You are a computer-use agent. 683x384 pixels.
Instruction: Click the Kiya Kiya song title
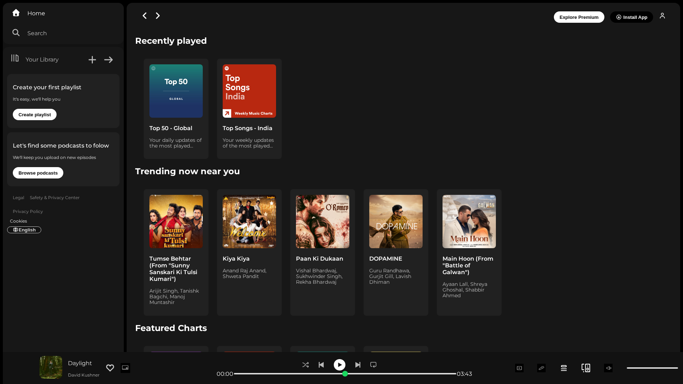(x=236, y=258)
